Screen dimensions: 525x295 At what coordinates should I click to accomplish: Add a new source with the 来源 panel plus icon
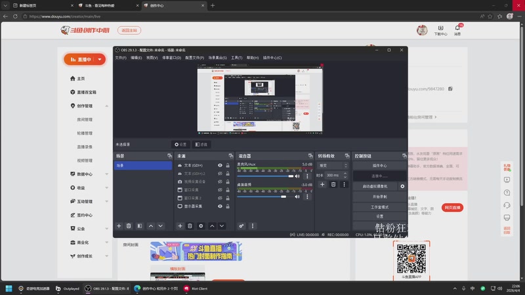[180, 226]
